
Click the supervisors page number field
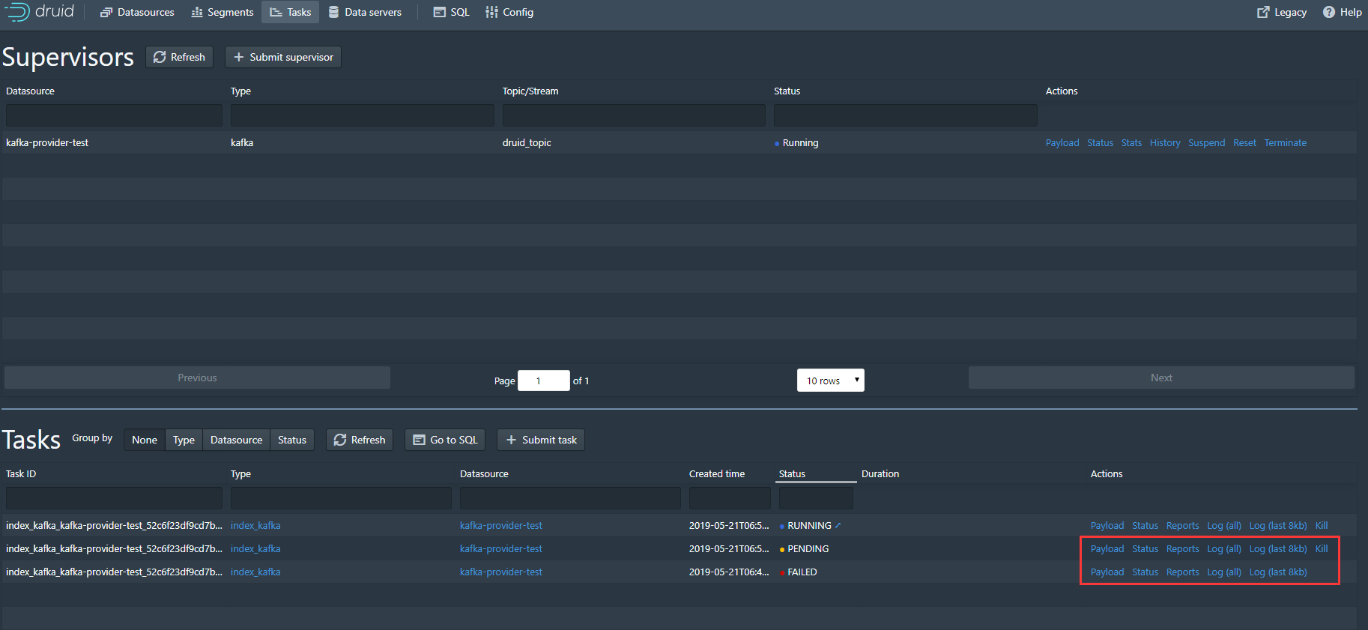(x=543, y=381)
